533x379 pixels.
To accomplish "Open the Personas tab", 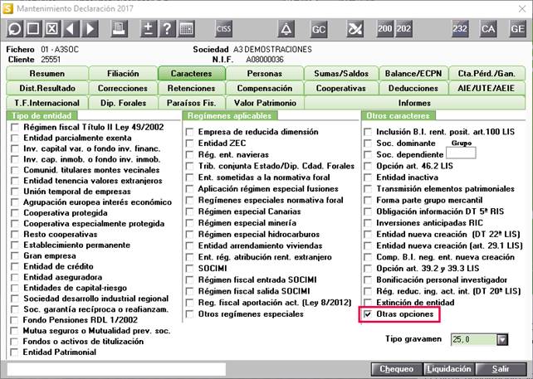I will pos(265,73).
